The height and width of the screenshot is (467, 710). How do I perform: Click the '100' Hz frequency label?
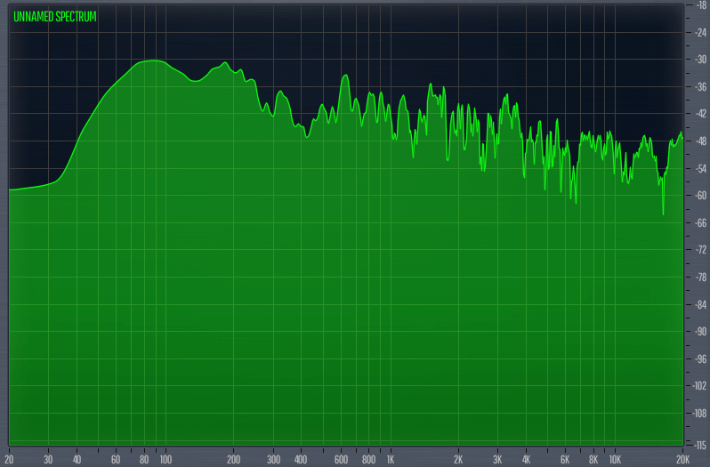[165, 460]
